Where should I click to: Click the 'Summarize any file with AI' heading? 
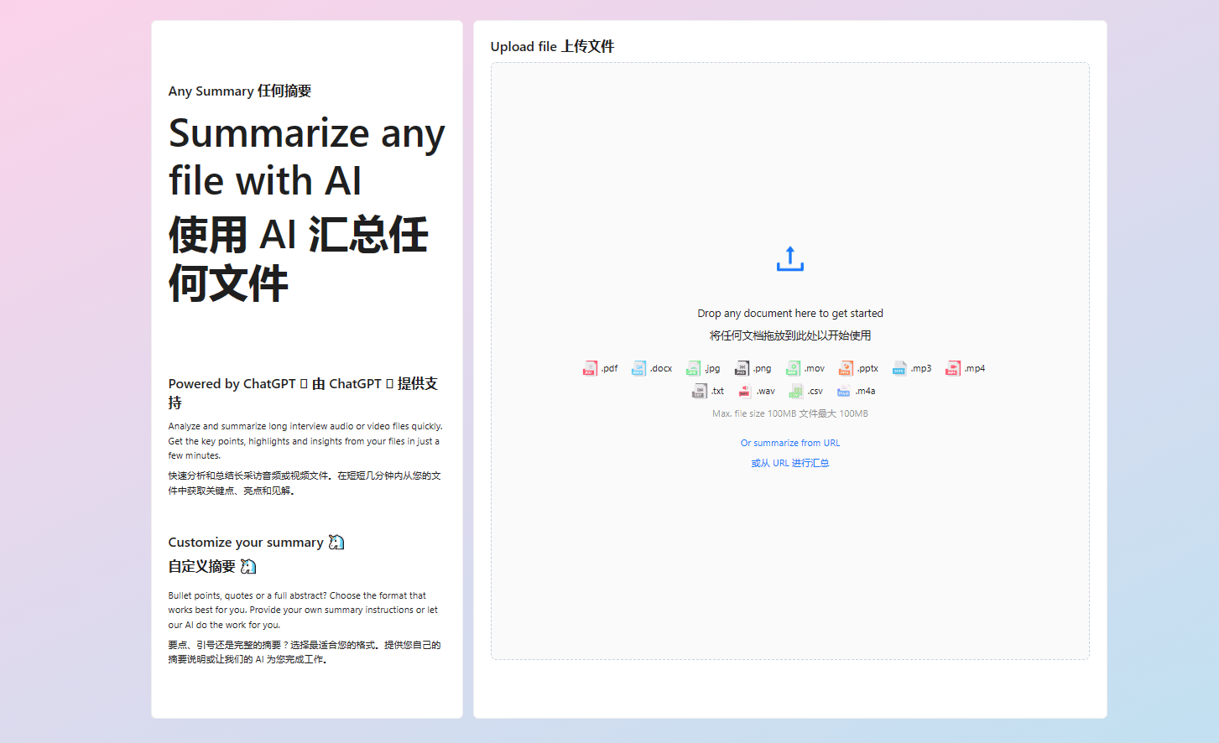click(306, 157)
